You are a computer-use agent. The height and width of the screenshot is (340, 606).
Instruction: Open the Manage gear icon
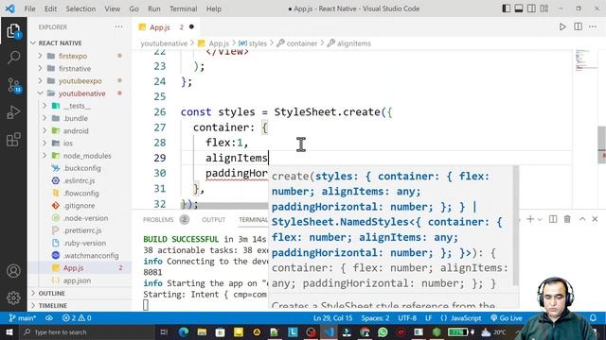(13, 297)
